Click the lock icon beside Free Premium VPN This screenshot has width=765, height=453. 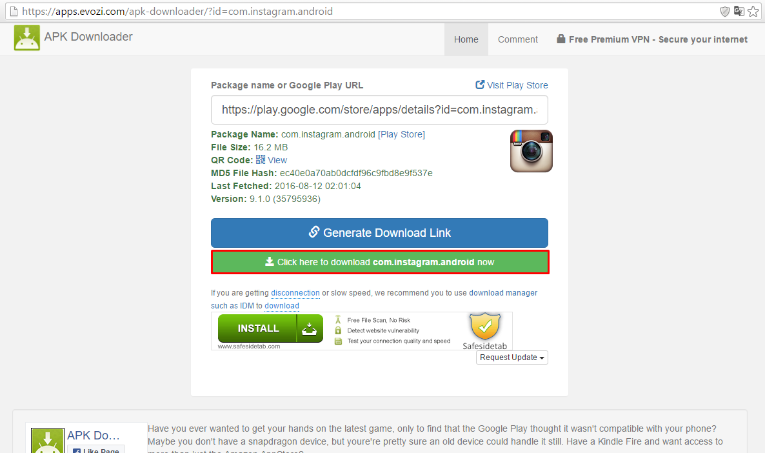pos(561,39)
